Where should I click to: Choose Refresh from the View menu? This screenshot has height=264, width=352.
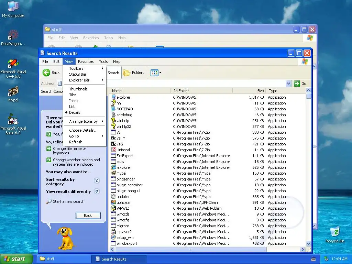84,142
